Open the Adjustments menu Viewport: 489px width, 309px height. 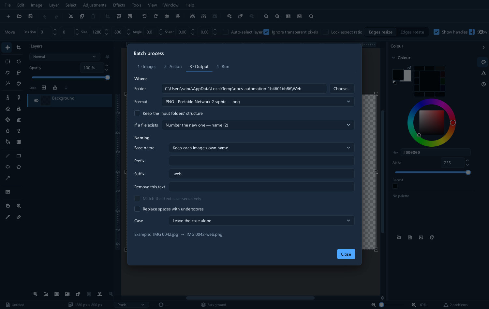95,5
